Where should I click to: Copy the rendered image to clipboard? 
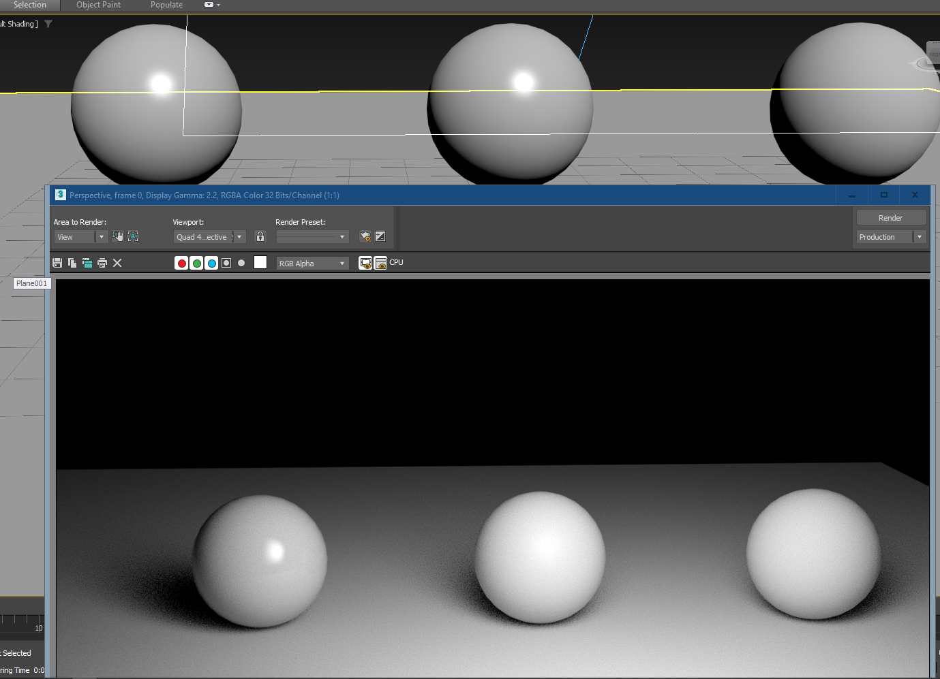(72, 262)
